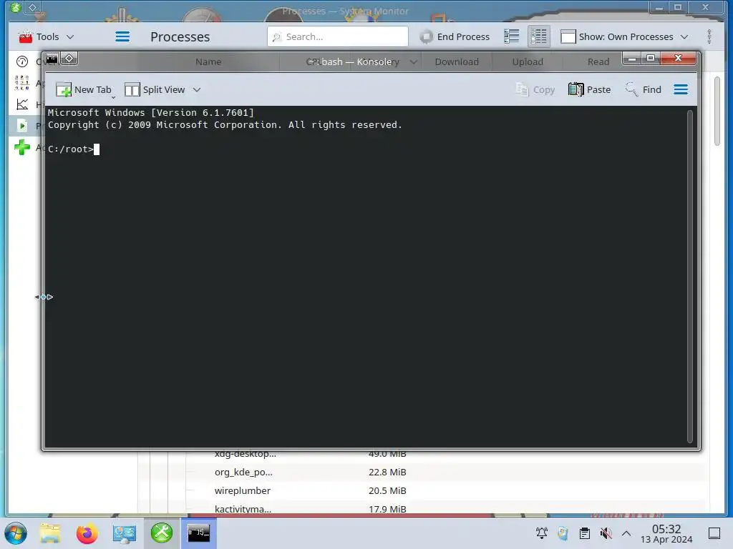Image resolution: width=733 pixels, height=549 pixels.
Task: Click the Copy button in Konsole
Action: (x=535, y=89)
